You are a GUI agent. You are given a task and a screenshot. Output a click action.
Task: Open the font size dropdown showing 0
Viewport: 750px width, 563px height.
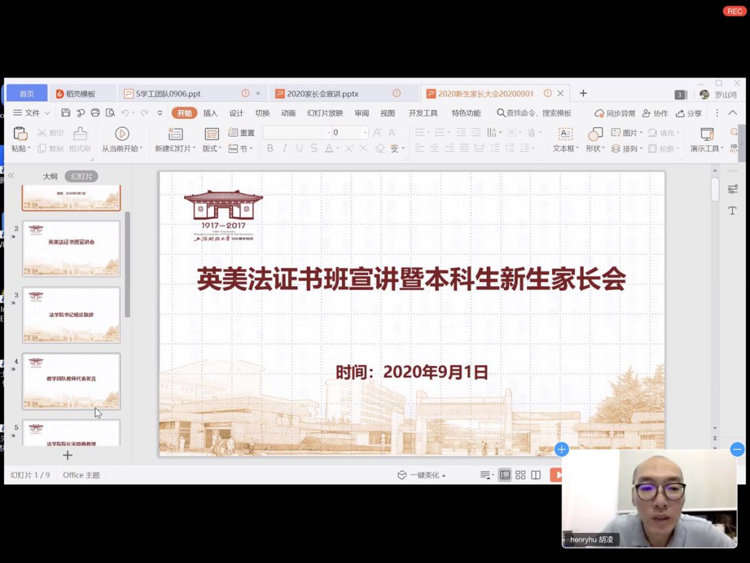tap(365, 132)
